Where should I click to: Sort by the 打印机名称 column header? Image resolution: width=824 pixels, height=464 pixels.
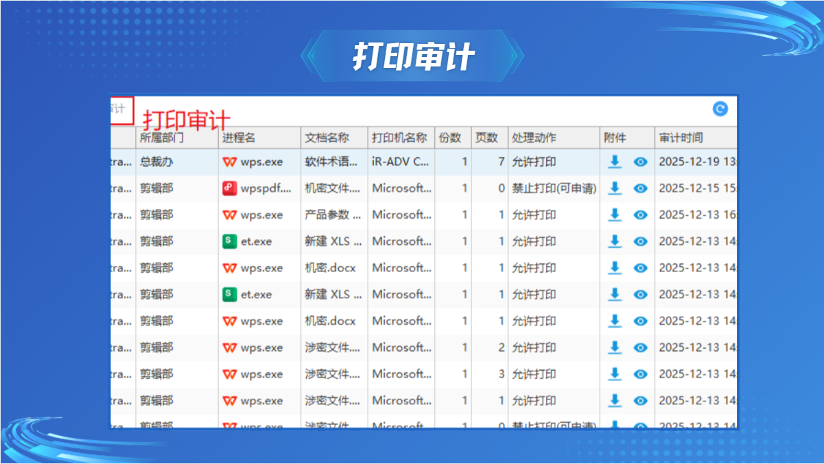coord(401,138)
